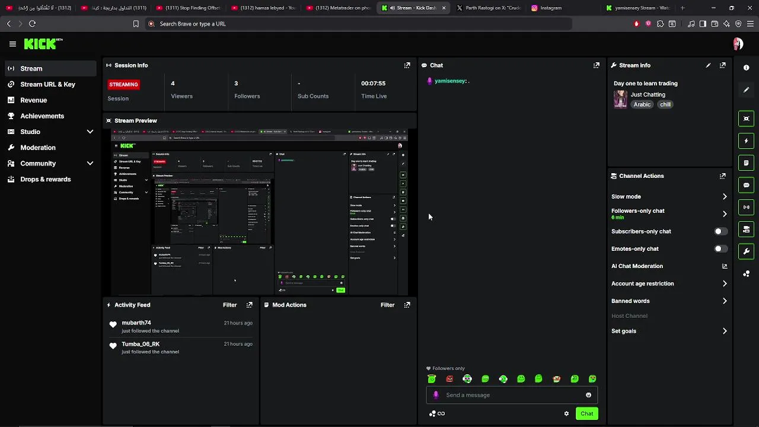This screenshot has width=759, height=427.
Task: Open Stream URL & Key page
Action: coord(50,84)
